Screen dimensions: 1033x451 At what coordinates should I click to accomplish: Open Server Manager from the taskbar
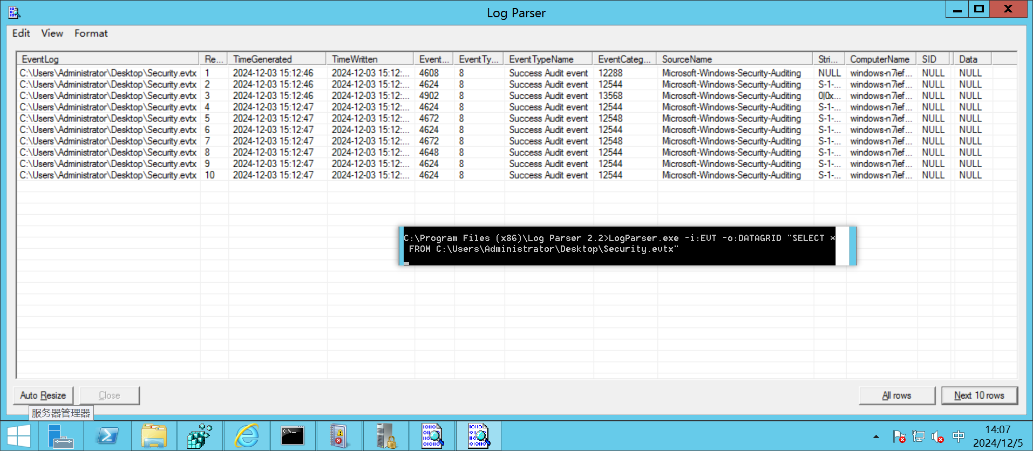(60, 436)
